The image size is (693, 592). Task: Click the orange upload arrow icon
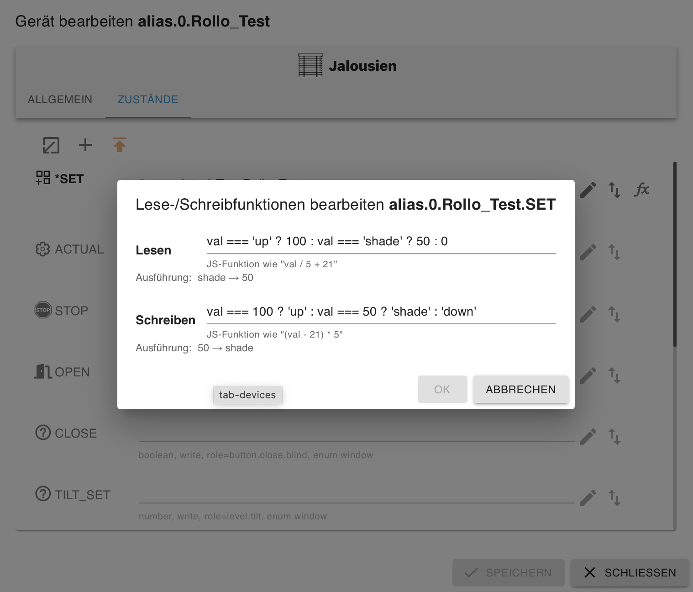click(120, 145)
